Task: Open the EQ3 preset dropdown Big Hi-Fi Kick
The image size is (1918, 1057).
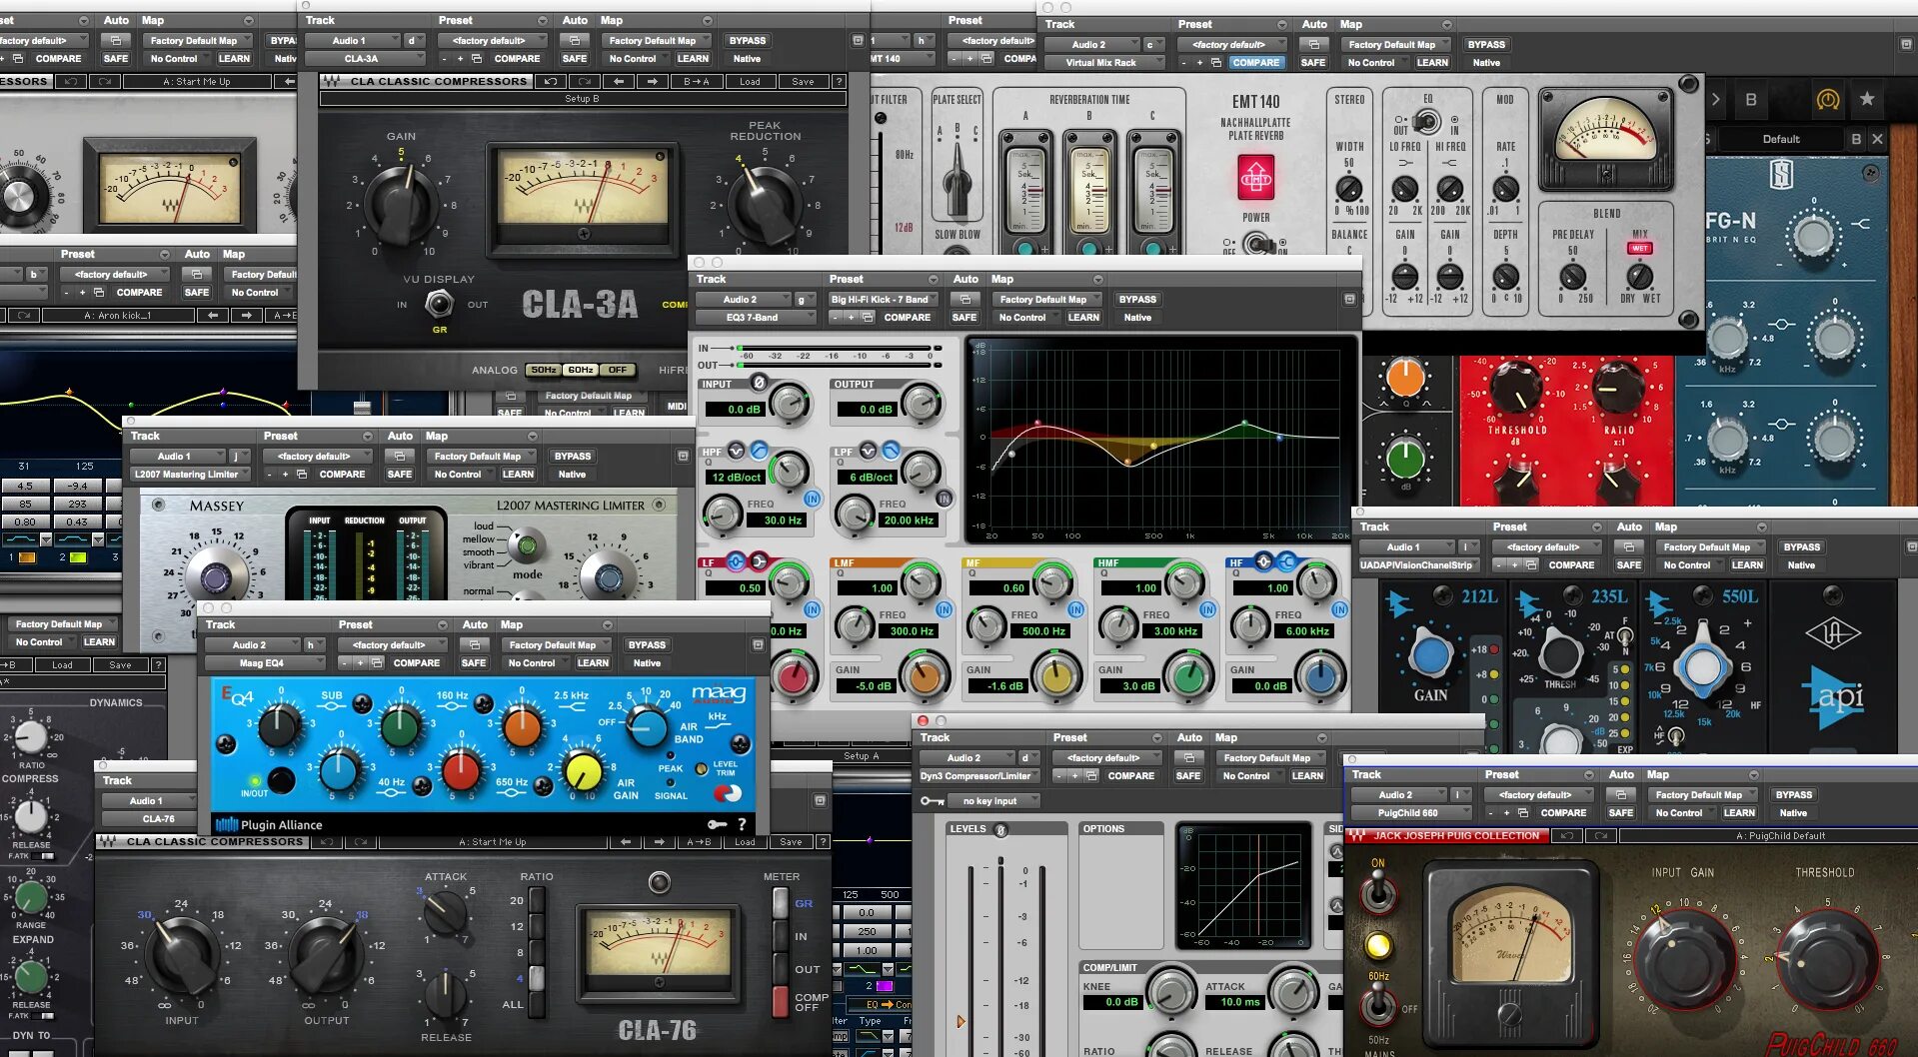Action: [882, 300]
